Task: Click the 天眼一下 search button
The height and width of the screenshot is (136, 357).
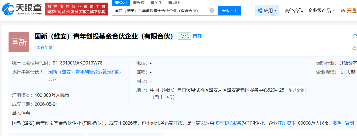Action: [230, 11]
